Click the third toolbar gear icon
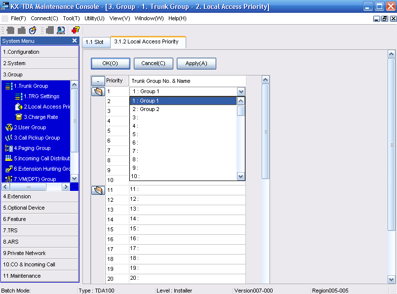 (33, 31)
